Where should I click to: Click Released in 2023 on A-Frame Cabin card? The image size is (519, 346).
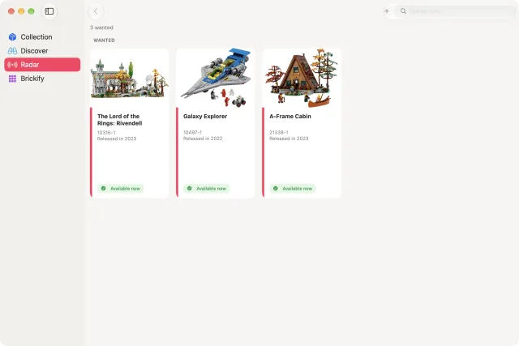point(289,139)
